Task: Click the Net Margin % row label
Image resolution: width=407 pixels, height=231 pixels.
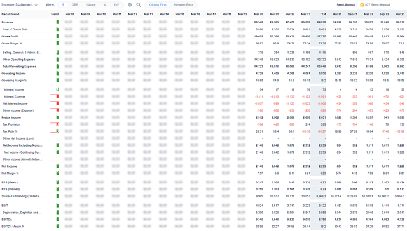Action: (x=10, y=173)
